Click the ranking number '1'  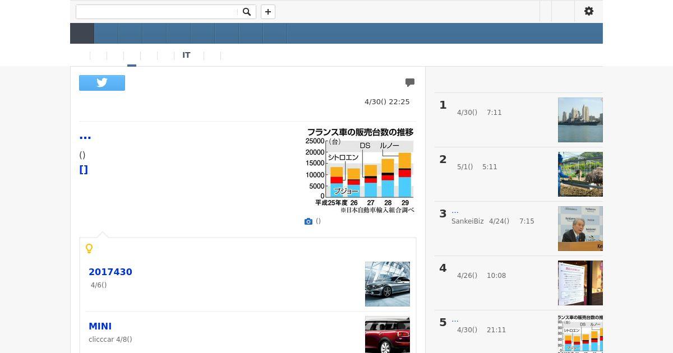tap(443, 105)
